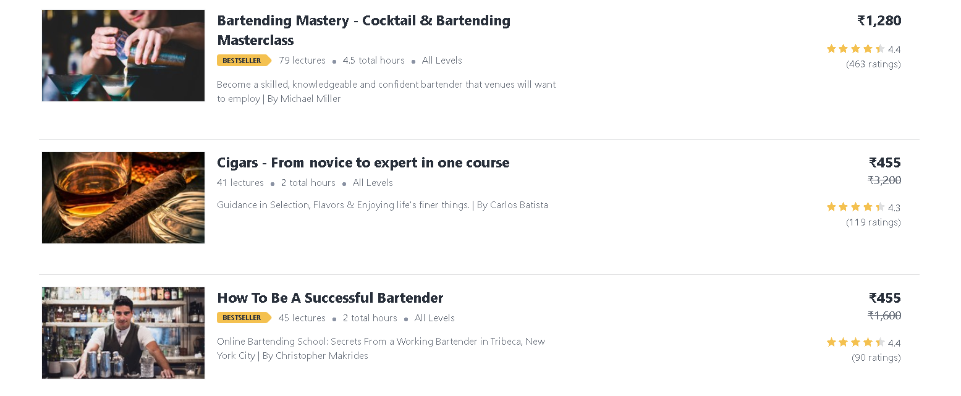The height and width of the screenshot is (396, 961).
Task: Click star rating icons for Successful Bartender course
Action: tap(856, 342)
